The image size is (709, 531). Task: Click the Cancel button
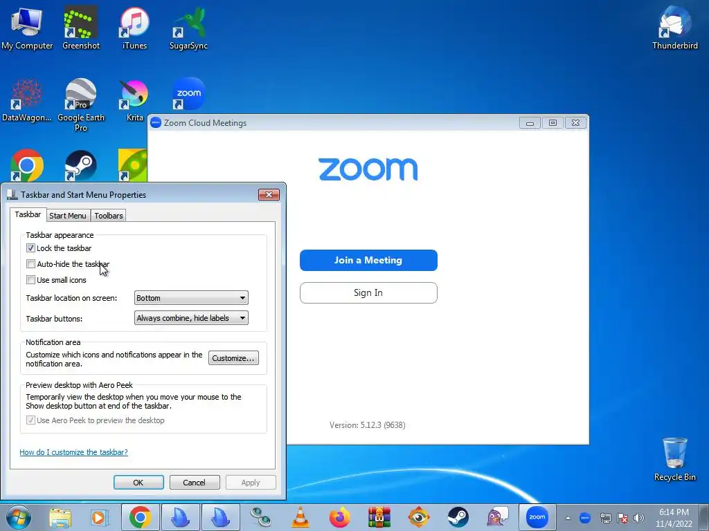195,482
